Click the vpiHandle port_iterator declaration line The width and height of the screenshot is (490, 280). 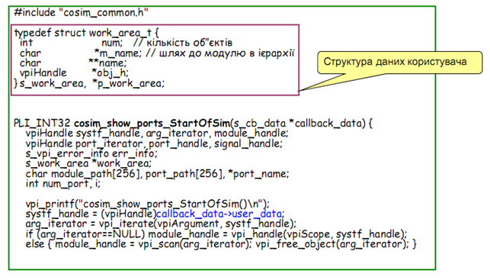point(154,143)
